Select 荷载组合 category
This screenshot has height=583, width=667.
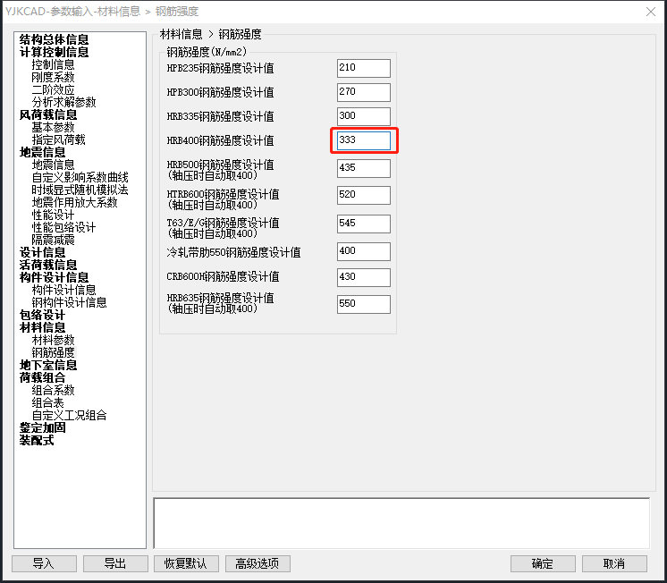[x=43, y=377]
